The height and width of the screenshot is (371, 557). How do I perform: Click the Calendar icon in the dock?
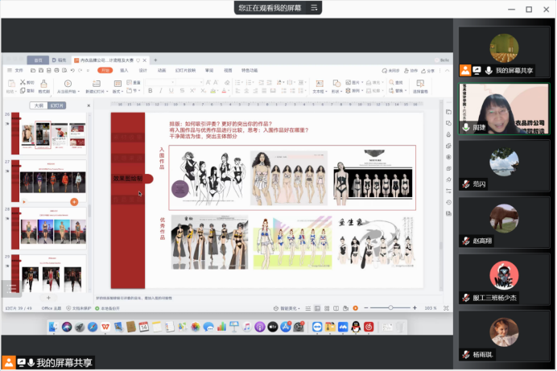pyautogui.click(x=144, y=327)
